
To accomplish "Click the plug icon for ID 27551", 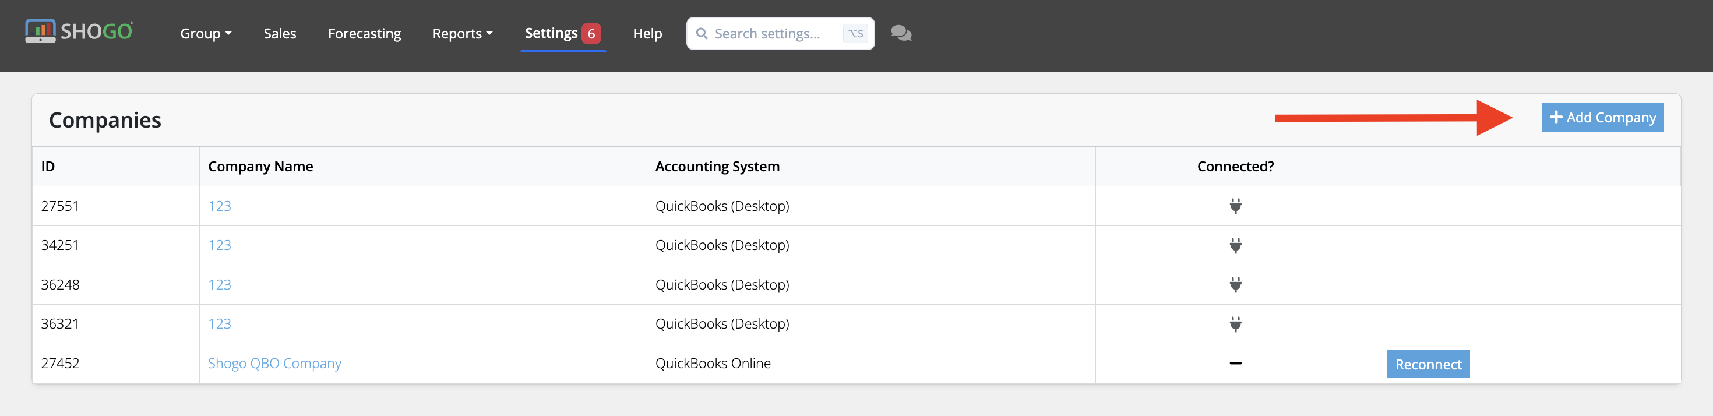I will coord(1235,206).
